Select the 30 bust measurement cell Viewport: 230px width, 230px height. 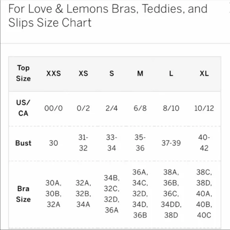point(54,143)
